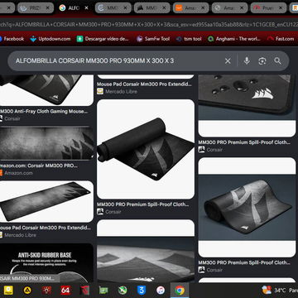The height and width of the screenshot is (298, 298).
Task: Open the Uptodown.com bookmark
Action: [x=50, y=39]
